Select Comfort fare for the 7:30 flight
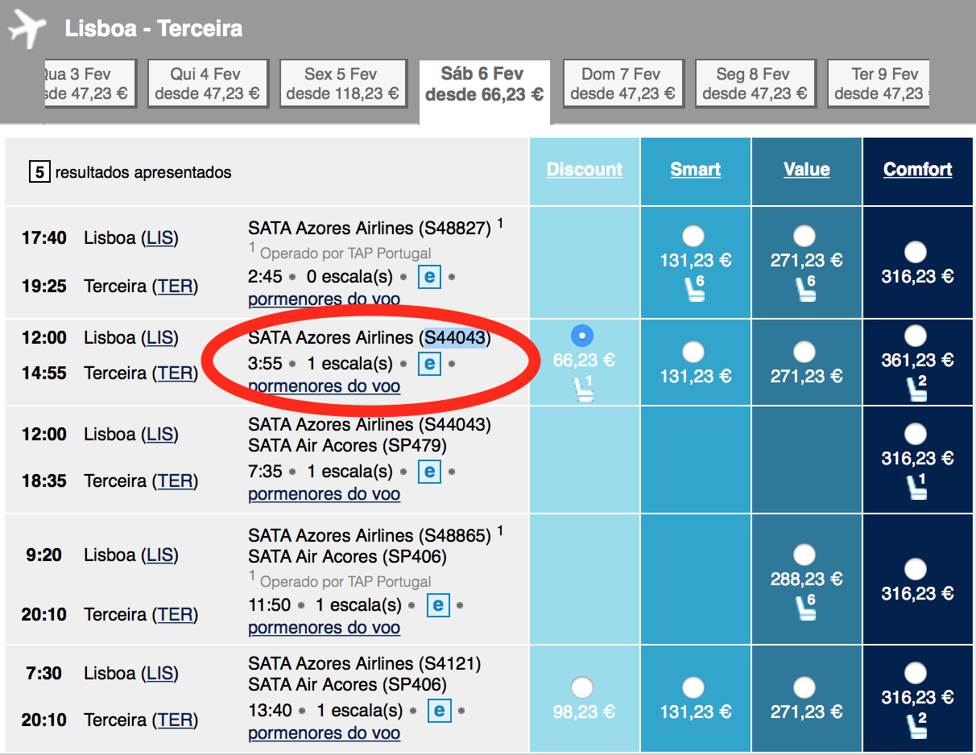This screenshot has height=755, width=976. click(916, 673)
